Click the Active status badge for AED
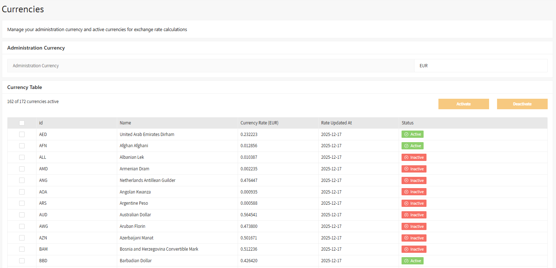This screenshot has height=268, width=556. coord(412,134)
